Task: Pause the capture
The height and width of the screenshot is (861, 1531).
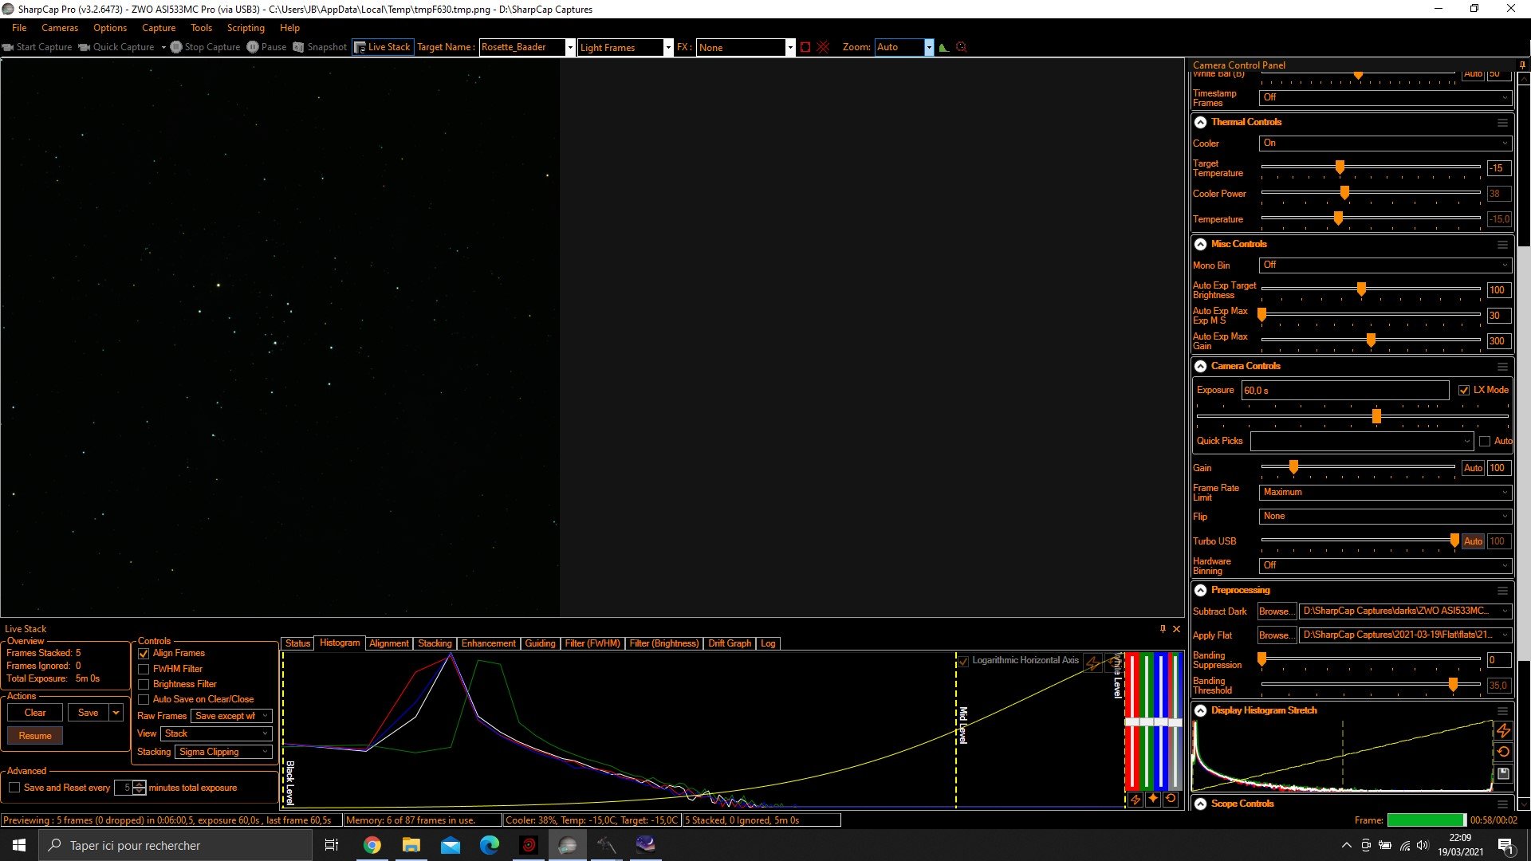Action: coord(266,47)
